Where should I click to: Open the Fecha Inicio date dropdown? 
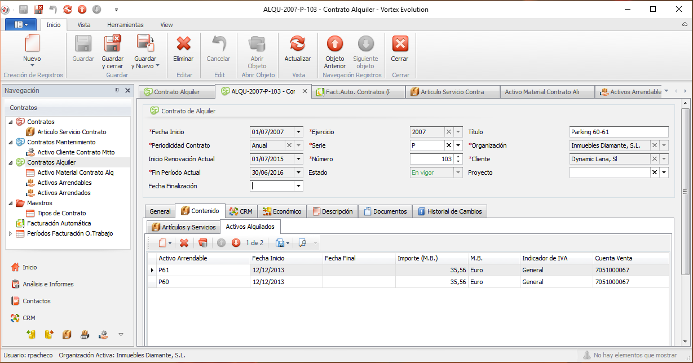coord(299,132)
